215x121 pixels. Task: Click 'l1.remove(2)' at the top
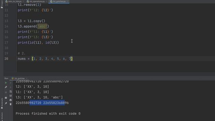[30, 5]
